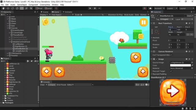Viewport: 196px width, 110px height.
Task: Click the Play button
Action: [90, 8]
